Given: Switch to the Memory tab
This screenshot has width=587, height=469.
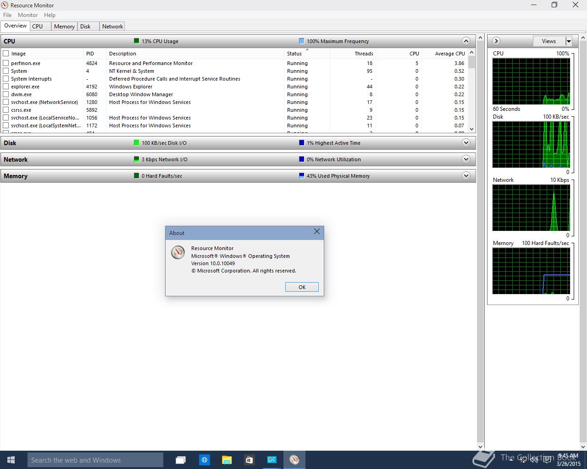Looking at the screenshot, I should point(64,27).
